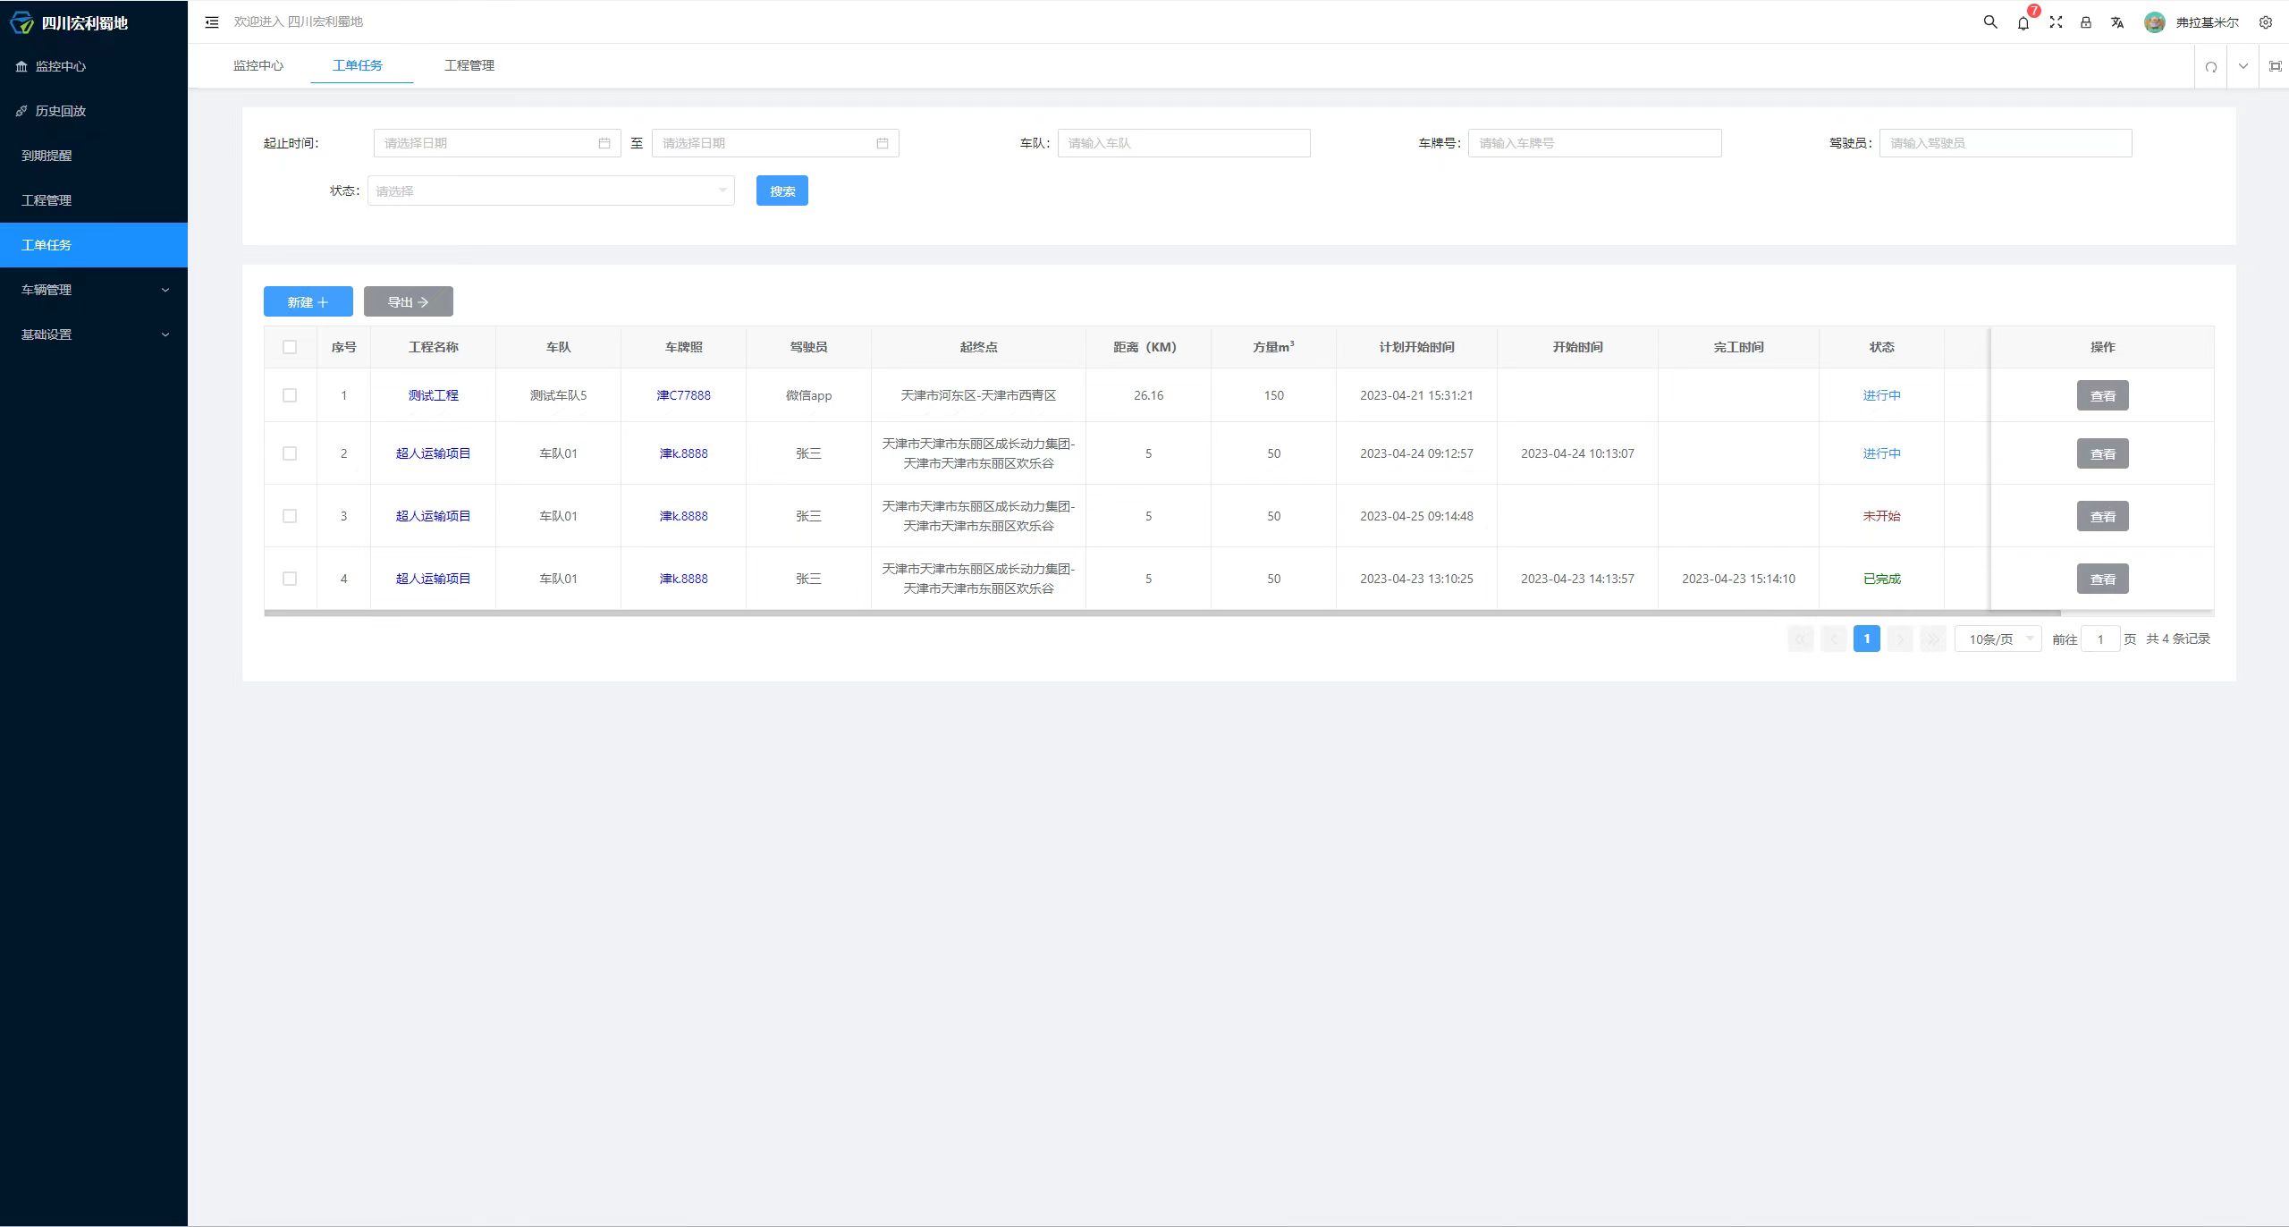Click the 2023-04-23 15:14:10 completion time
This screenshot has width=2289, height=1227.
click(1739, 579)
